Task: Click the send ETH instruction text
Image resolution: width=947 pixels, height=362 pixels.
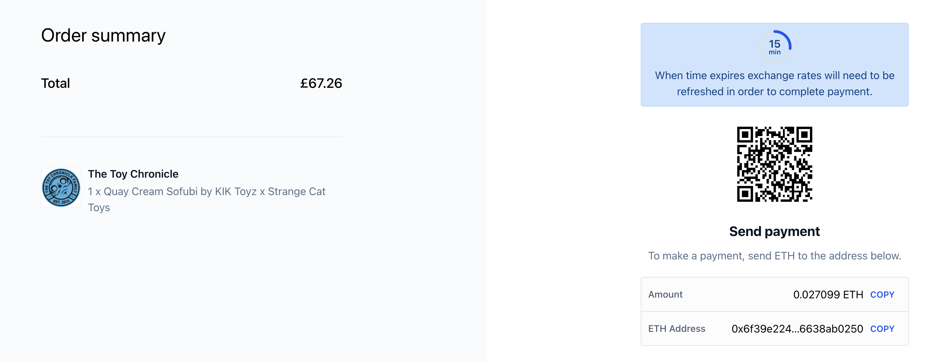Action: tap(774, 256)
